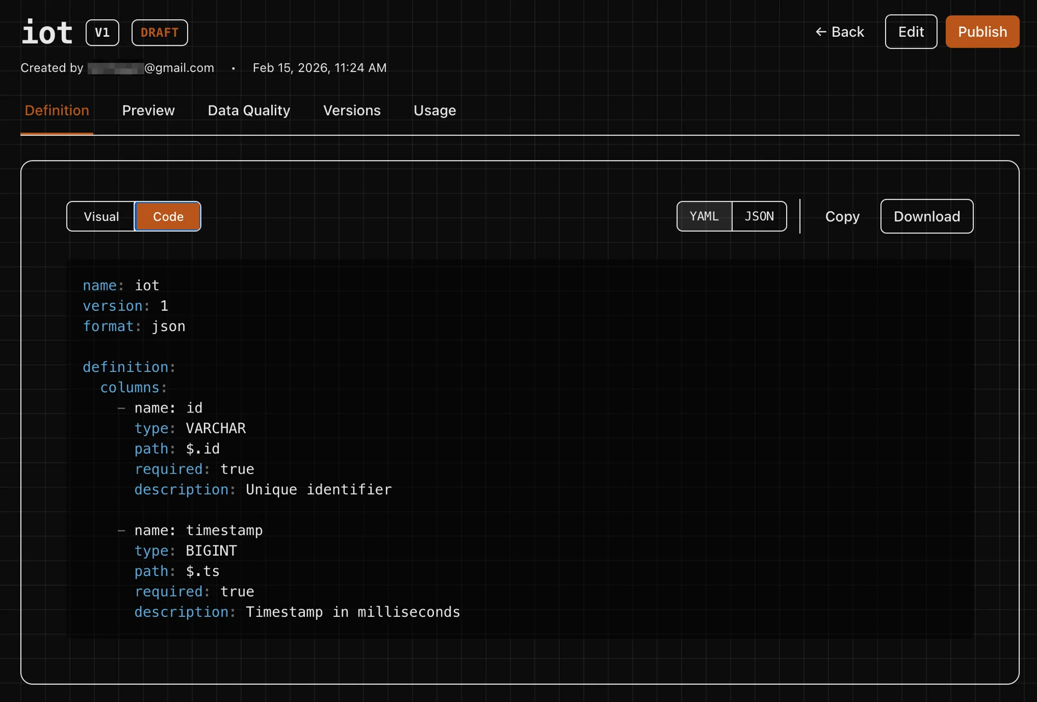Download the contract file
Viewport: 1037px width, 702px height.
[x=927, y=216]
